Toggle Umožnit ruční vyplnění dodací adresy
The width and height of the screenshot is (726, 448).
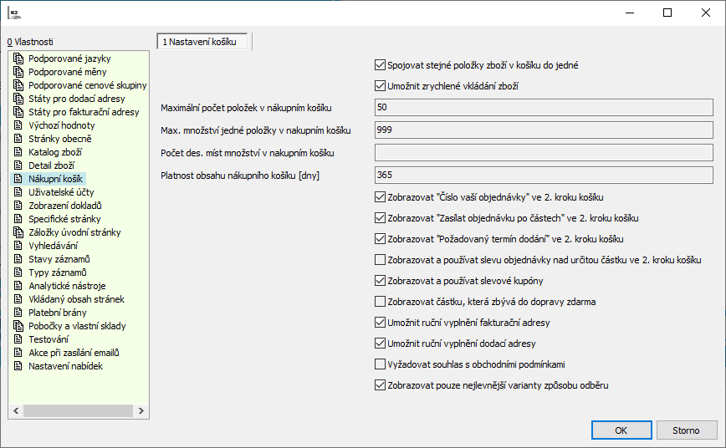380,343
